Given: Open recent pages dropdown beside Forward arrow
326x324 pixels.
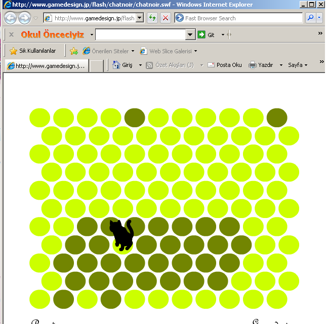Looking at the screenshot, I should coord(36,18).
